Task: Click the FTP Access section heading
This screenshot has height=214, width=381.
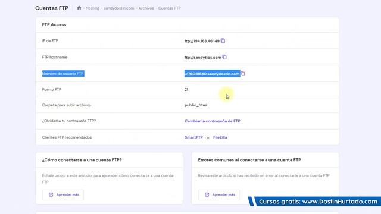Action: (54, 24)
